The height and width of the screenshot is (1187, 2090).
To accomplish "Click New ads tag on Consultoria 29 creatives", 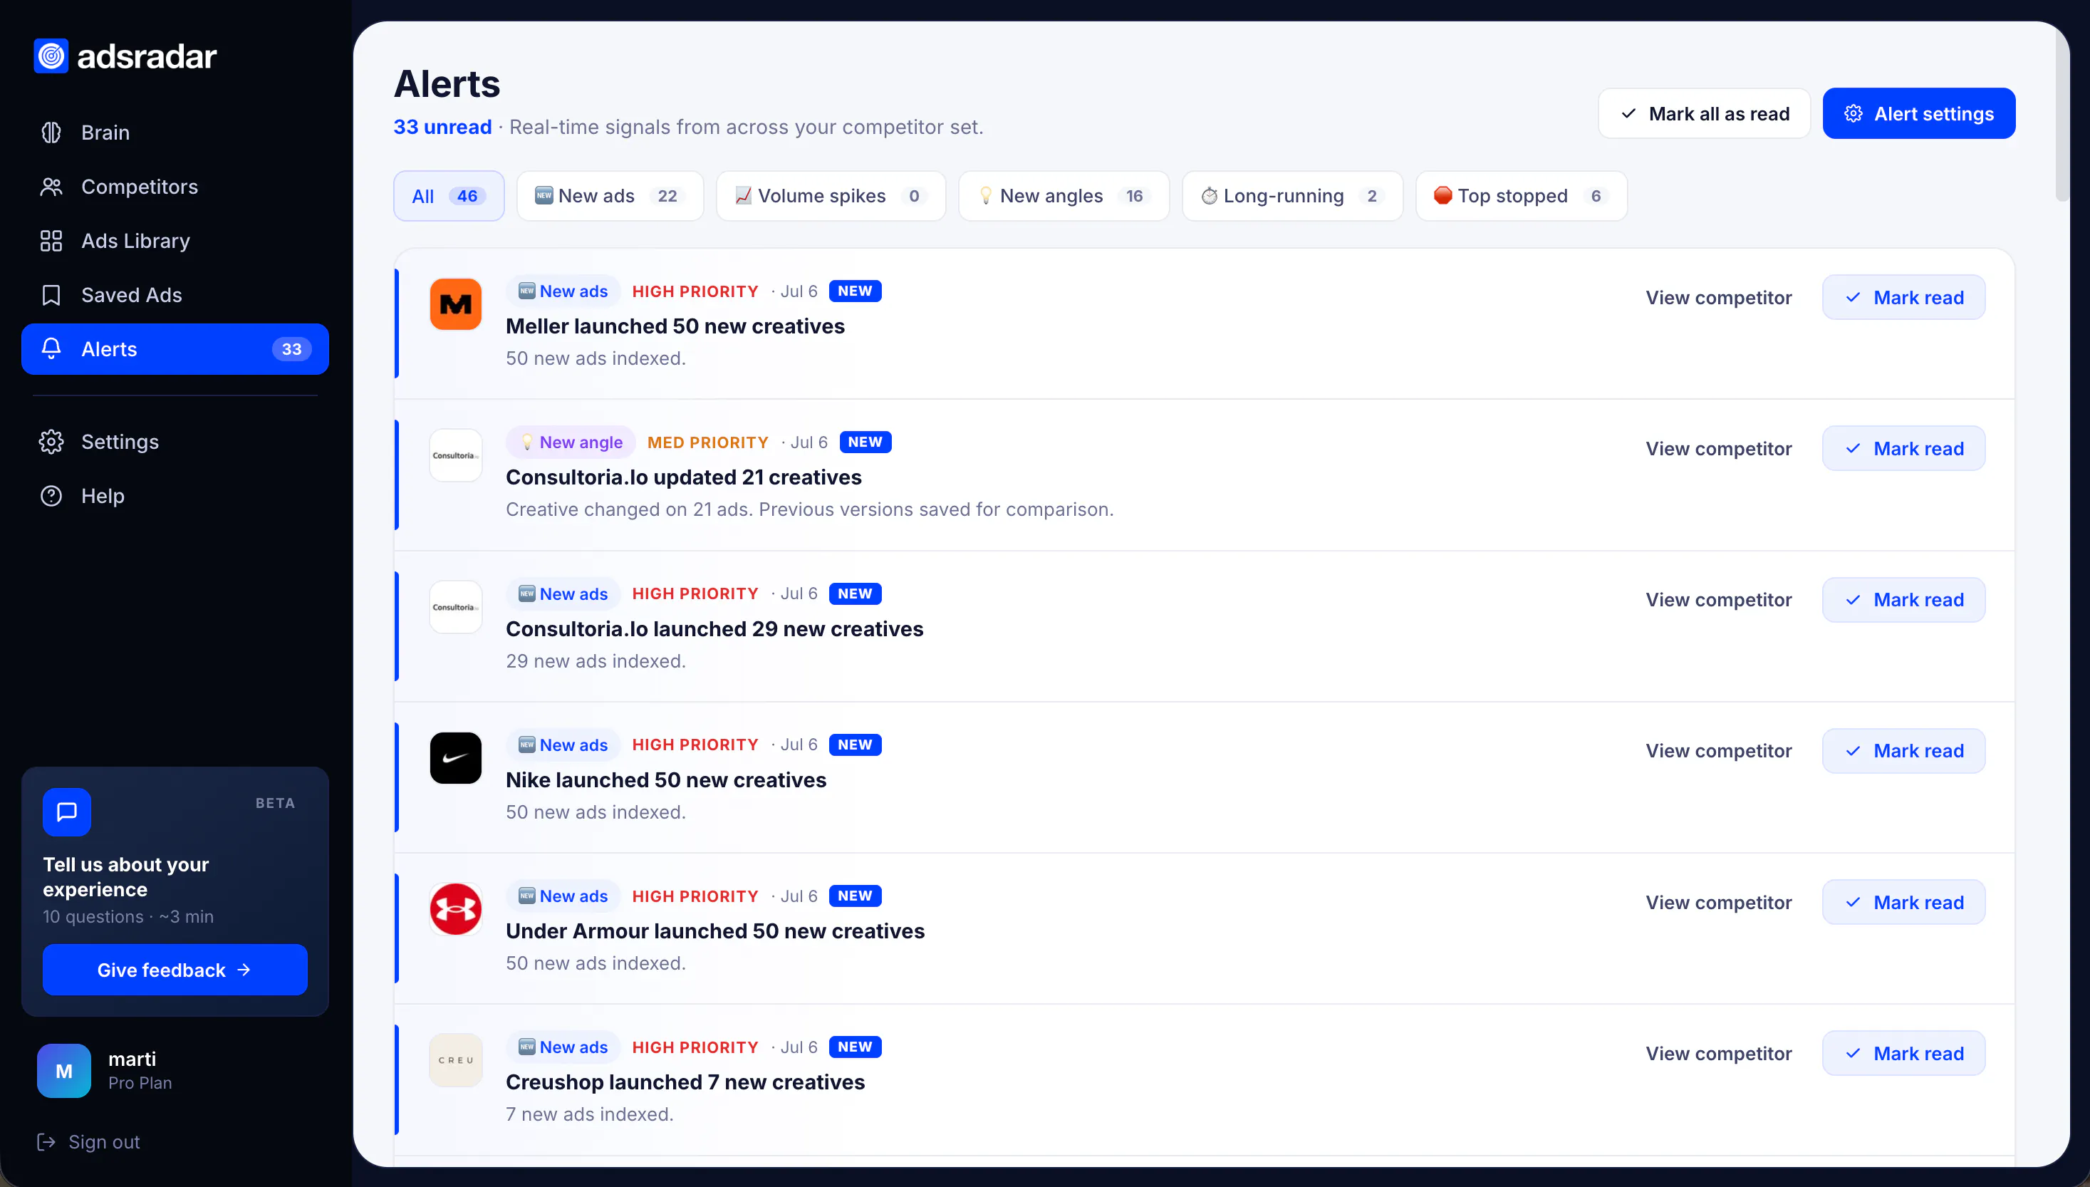I will [x=563, y=593].
